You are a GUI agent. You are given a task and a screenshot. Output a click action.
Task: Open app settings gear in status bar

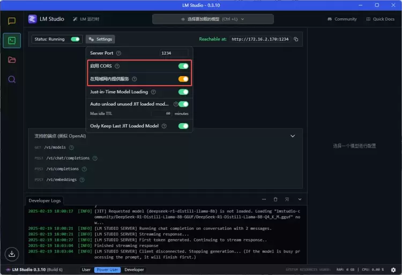(393, 270)
